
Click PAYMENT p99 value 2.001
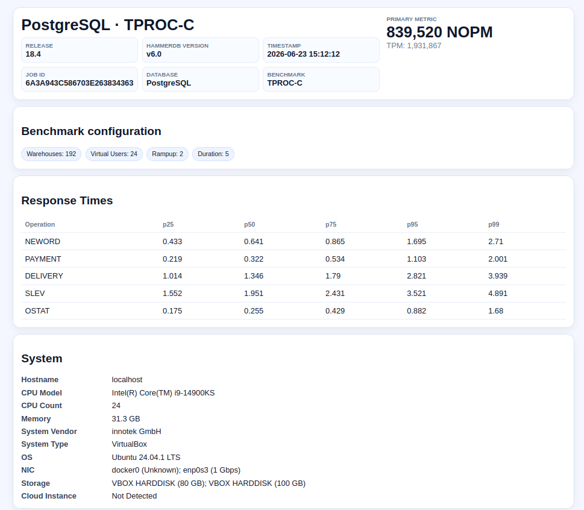tap(498, 259)
